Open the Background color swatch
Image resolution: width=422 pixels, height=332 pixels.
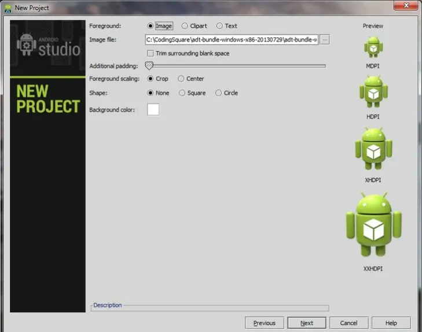(153, 109)
